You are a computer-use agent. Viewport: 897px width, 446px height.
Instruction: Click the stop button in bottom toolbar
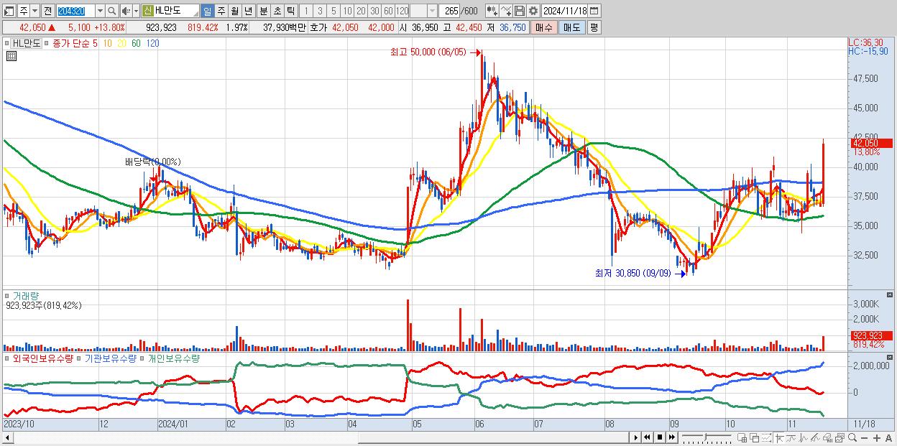[660, 437]
